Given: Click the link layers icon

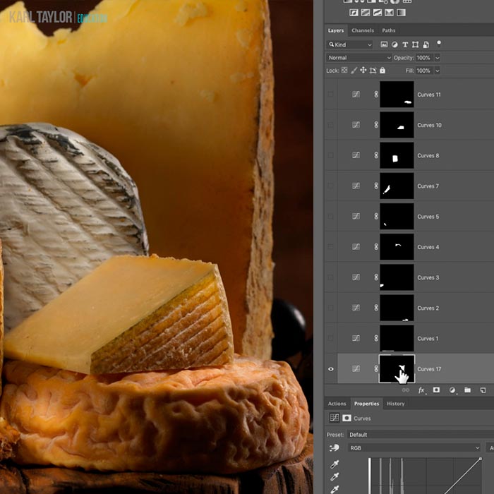Looking at the screenshot, I should pos(406,390).
